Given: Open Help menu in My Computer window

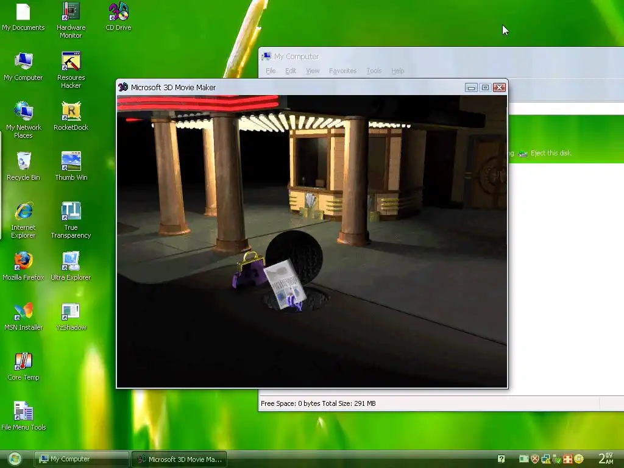Looking at the screenshot, I should [397, 71].
